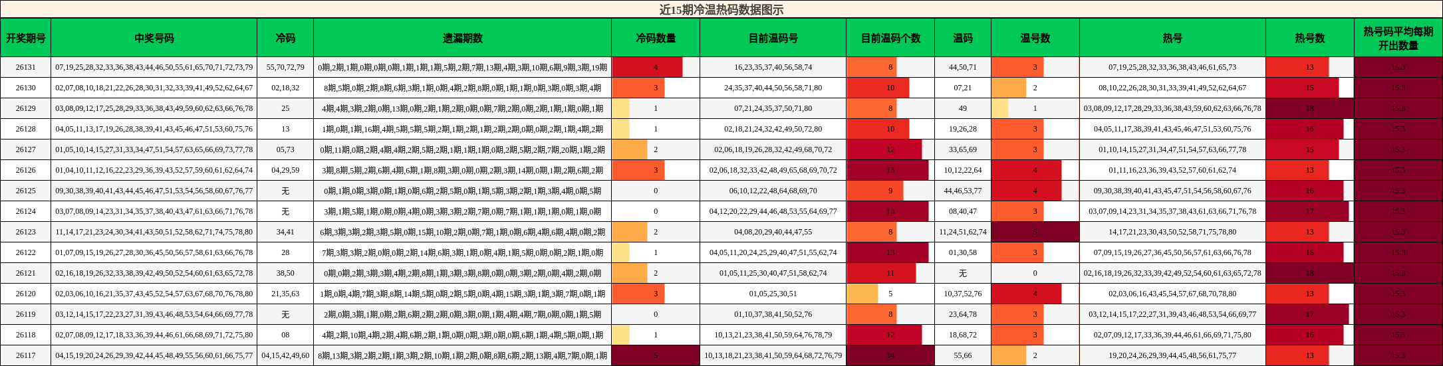
Task: Click cold code cell 55,70,72,79
Action: click(x=285, y=67)
